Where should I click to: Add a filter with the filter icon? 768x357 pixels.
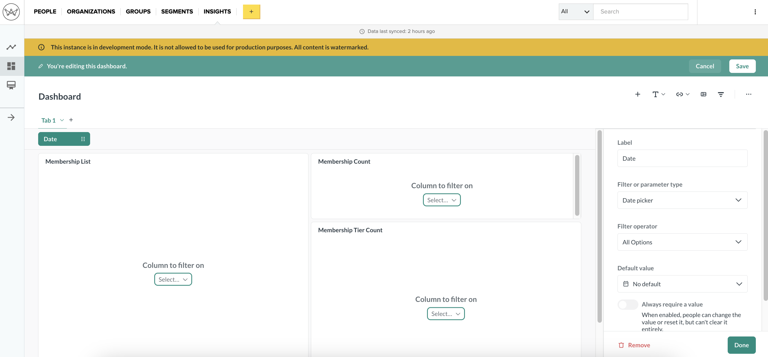click(x=721, y=94)
